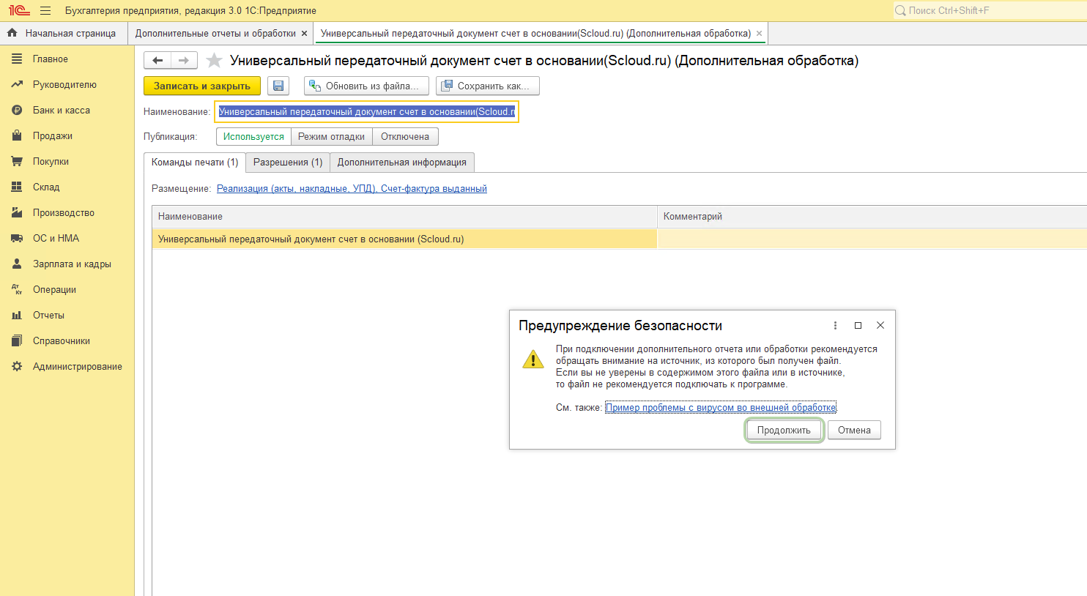Switch to Дополнительная информация tab
Image resolution: width=1087 pixels, height=596 pixels.
click(402, 163)
